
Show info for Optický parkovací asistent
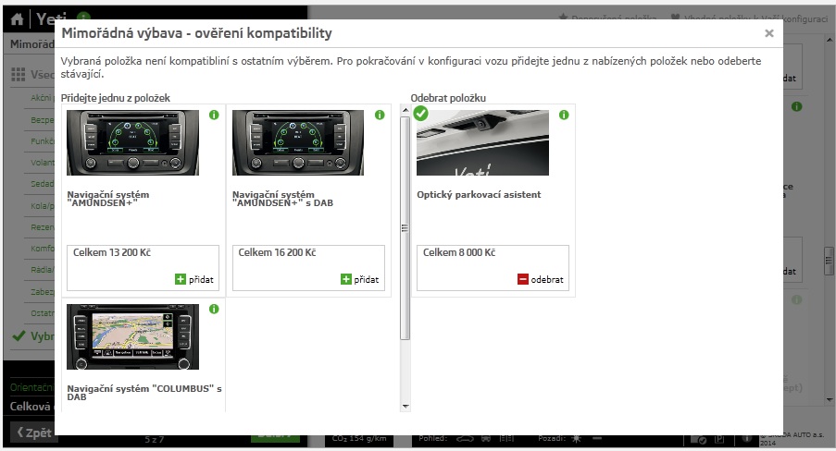(564, 115)
